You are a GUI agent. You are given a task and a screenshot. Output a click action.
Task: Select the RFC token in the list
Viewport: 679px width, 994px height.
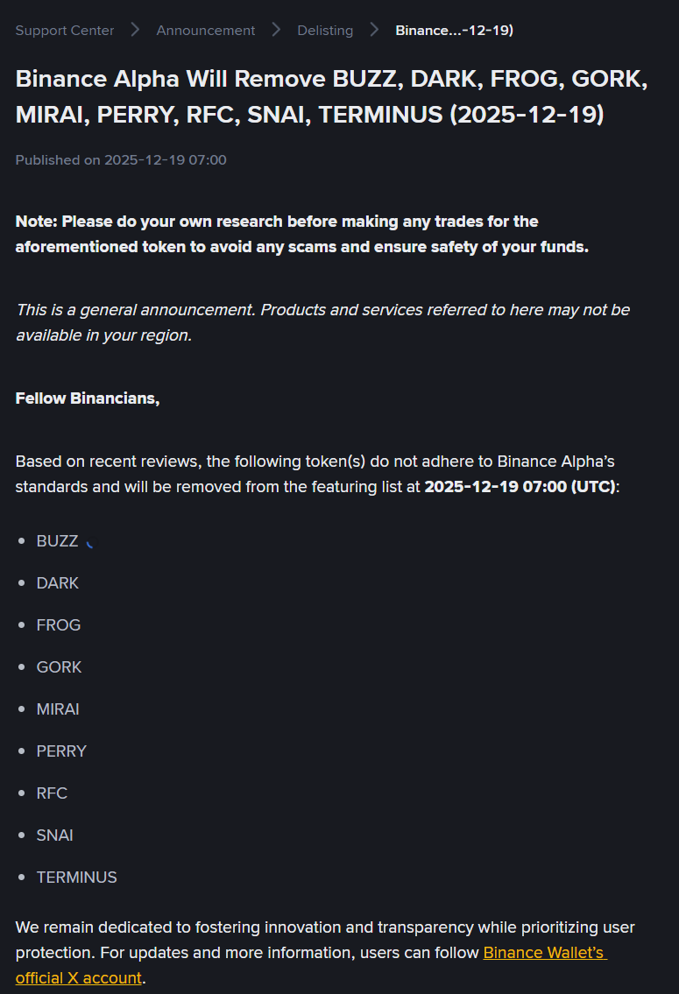pos(52,793)
